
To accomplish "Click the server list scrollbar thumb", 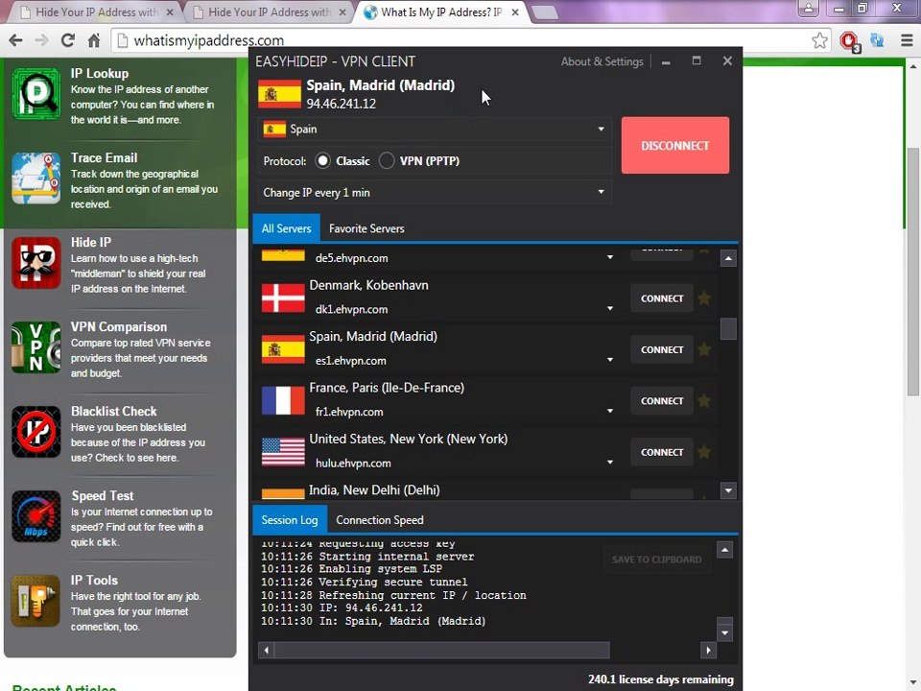I will click(728, 329).
